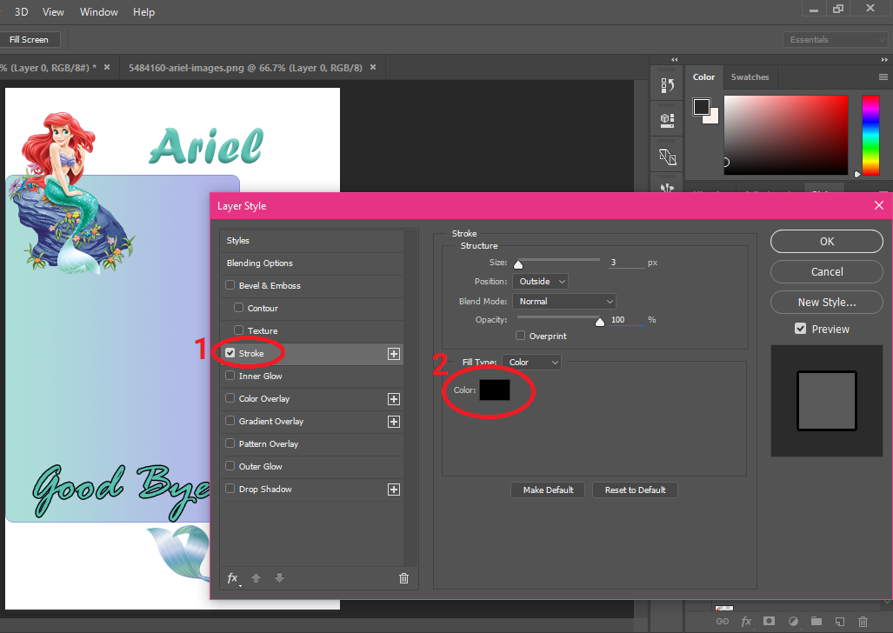Close the Layer Style dialog
The height and width of the screenshot is (633, 893).
pyautogui.click(x=879, y=206)
